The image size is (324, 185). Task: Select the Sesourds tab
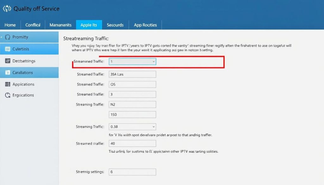tap(115, 25)
